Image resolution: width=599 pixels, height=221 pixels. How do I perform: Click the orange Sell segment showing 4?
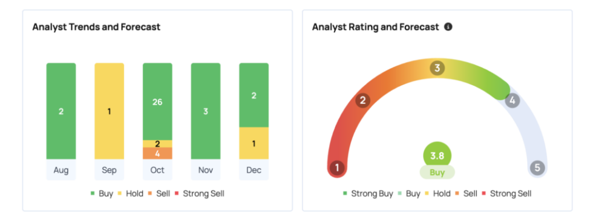pyautogui.click(x=157, y=153)
